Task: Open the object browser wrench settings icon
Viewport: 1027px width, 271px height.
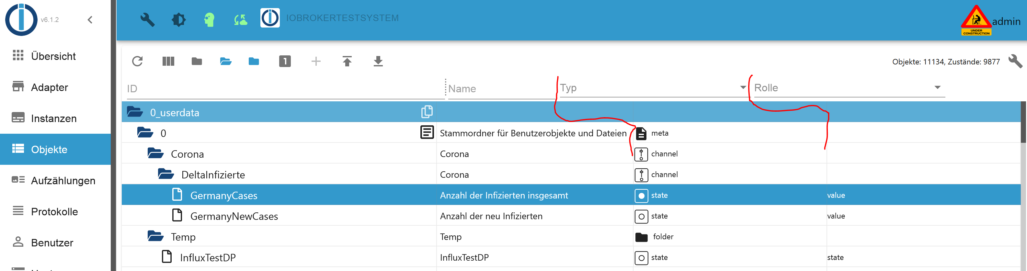Action: click(1015, 62)
